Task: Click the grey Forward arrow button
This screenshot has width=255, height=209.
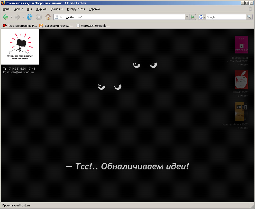Action: point(17,17)
